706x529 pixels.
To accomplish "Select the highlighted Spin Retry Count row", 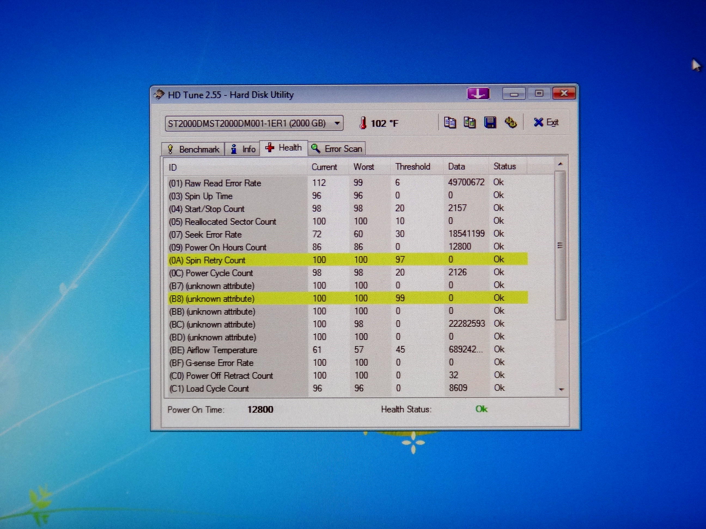I will point(347,260).
